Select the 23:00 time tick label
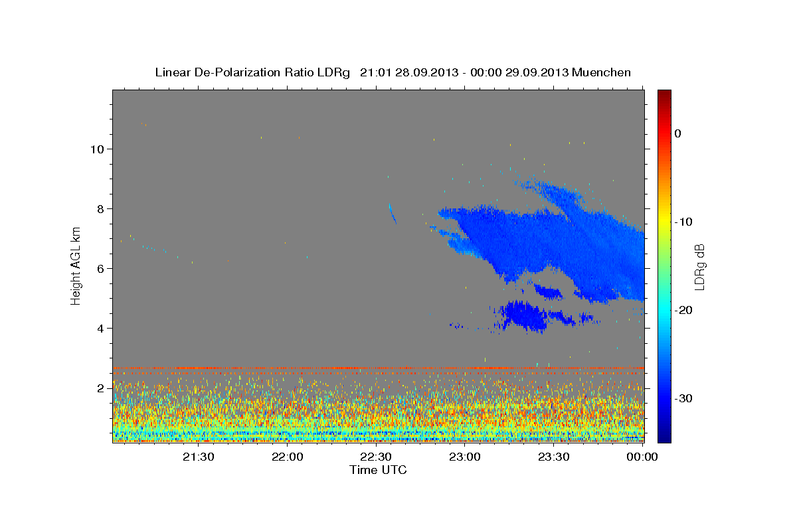Screen dimensions: 797x531 465,457
